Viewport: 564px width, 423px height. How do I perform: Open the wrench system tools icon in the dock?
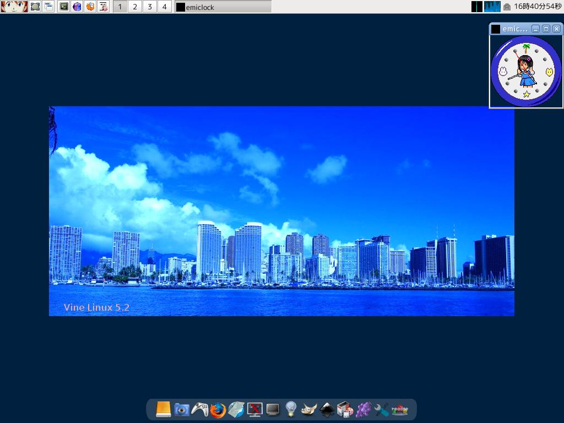[383, 409]
